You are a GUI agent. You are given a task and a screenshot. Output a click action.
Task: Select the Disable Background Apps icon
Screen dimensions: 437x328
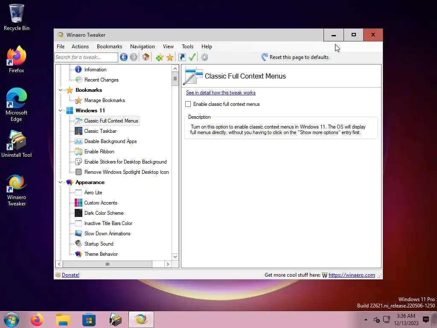[79, 141]
